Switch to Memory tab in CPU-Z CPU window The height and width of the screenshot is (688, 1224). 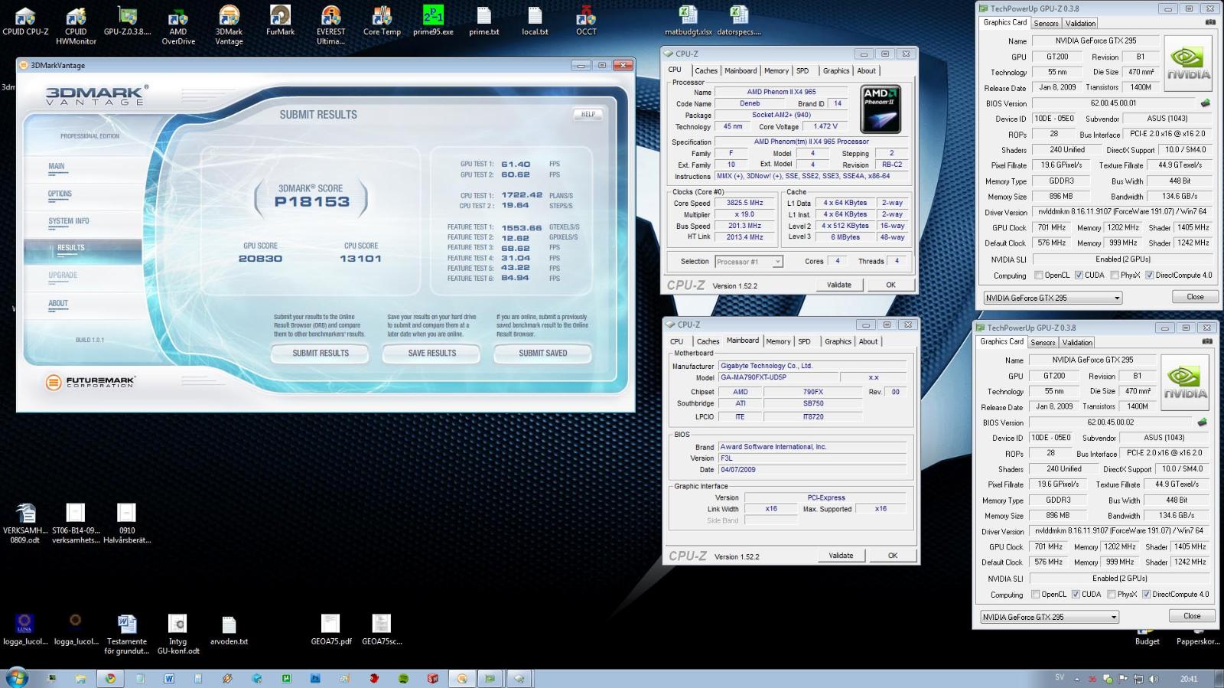click(x=776, y=70)
